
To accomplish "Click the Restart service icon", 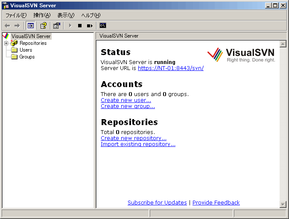I will [x=90, y=26].
